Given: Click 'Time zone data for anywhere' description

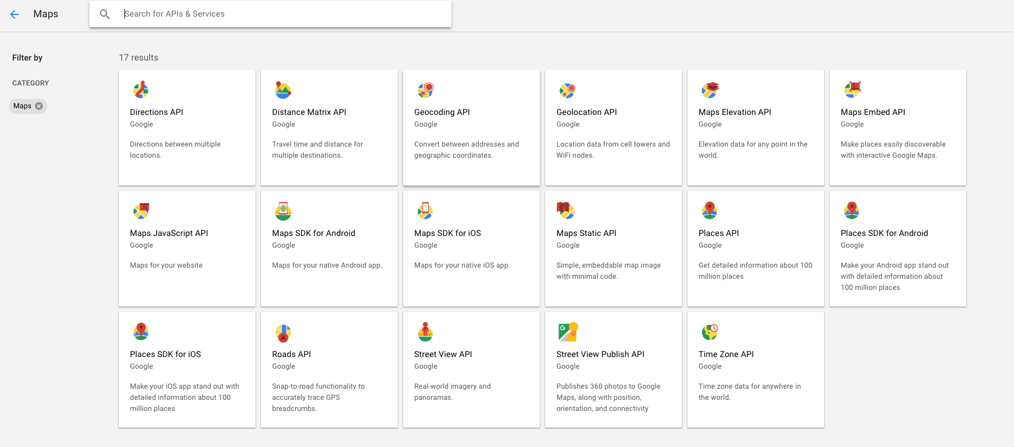Looking at the screenshot, I should click(750, 392).
